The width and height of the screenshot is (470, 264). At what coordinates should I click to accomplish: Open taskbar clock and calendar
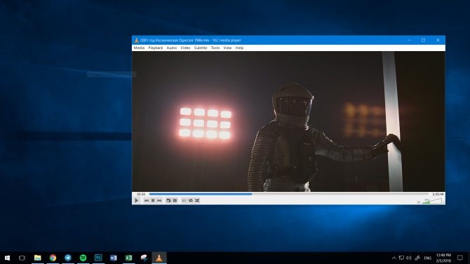click(443, 258)
